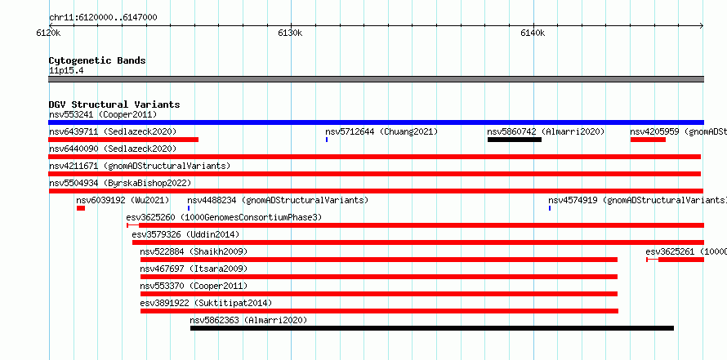Click the gray 11p15.4 cytogenetic band bar
The image size is (727, 360).
[x=376, y=79]
